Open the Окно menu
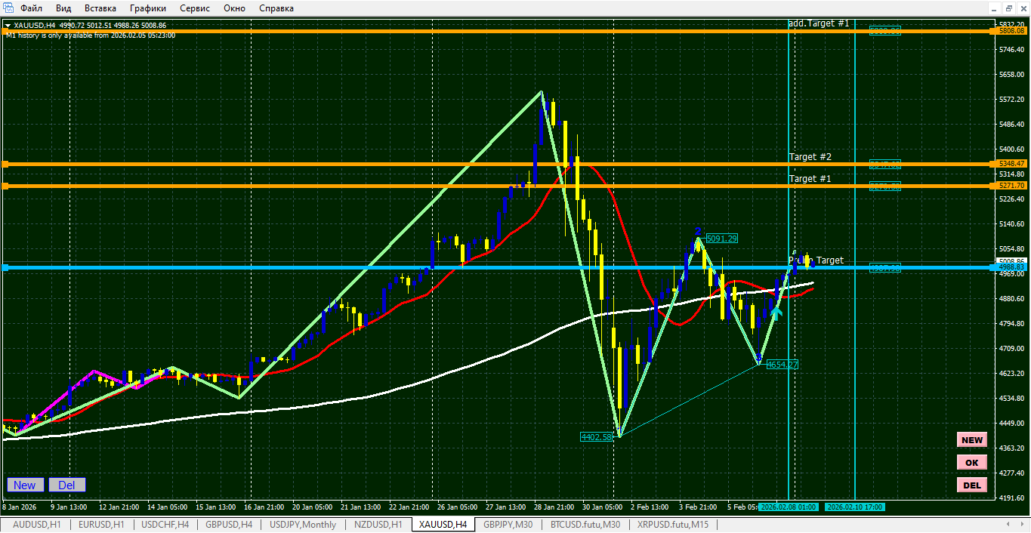 [x=234, y=8]
